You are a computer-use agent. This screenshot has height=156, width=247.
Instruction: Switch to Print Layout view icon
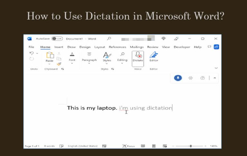click(154, 146)
